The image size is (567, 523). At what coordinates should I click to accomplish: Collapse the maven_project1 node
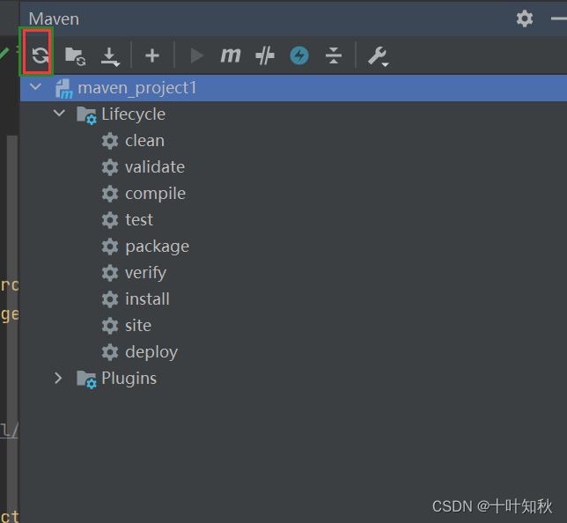tap(35, 87)
